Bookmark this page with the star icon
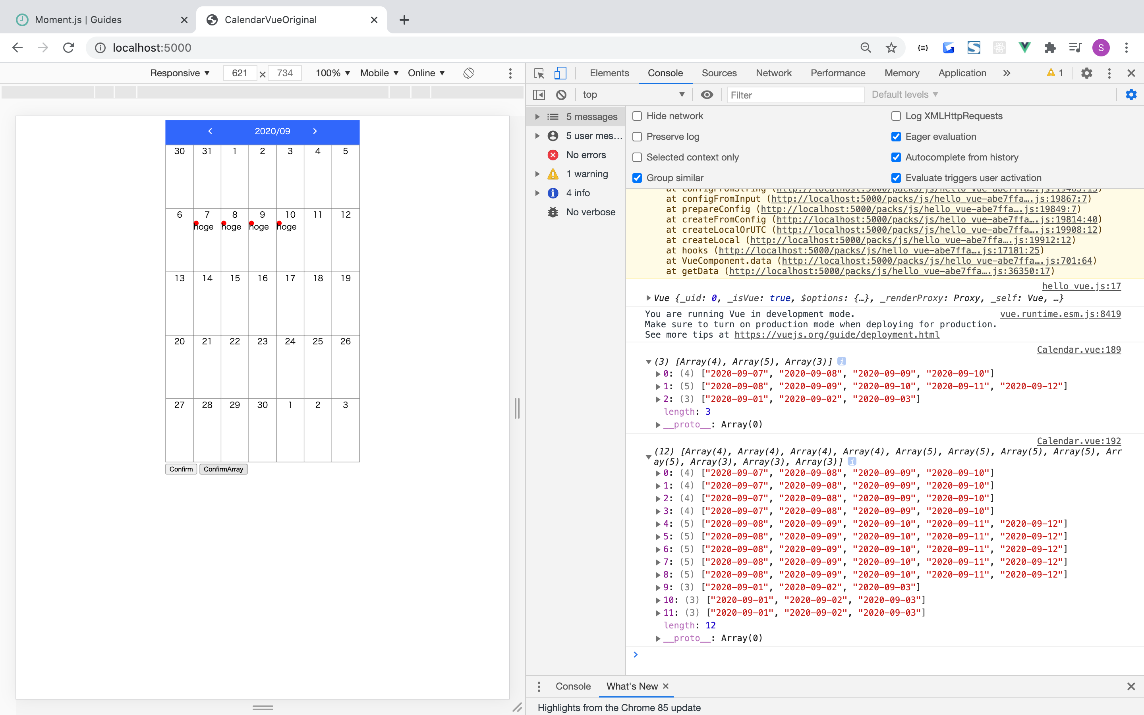This screenshot has height=715, width=1144. tap(891, 48)
